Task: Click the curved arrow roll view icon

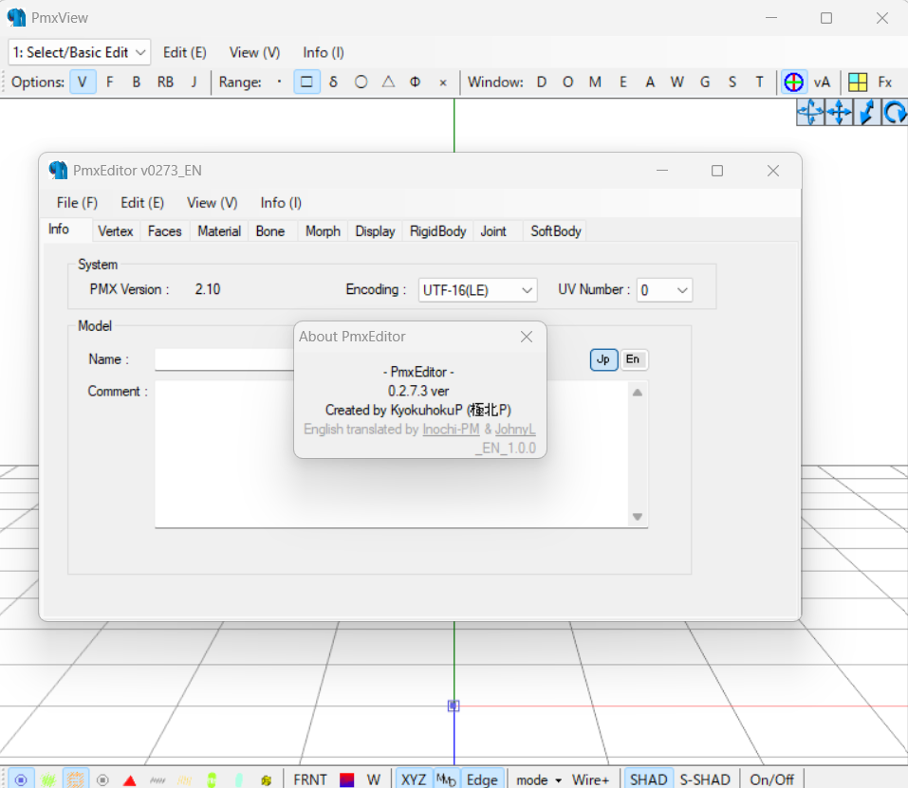Action: 895,112
